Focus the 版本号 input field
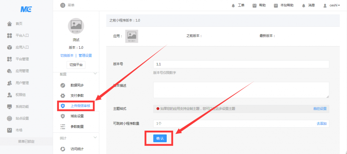Screen dimensions: 347x154 (x=241, y=64)
